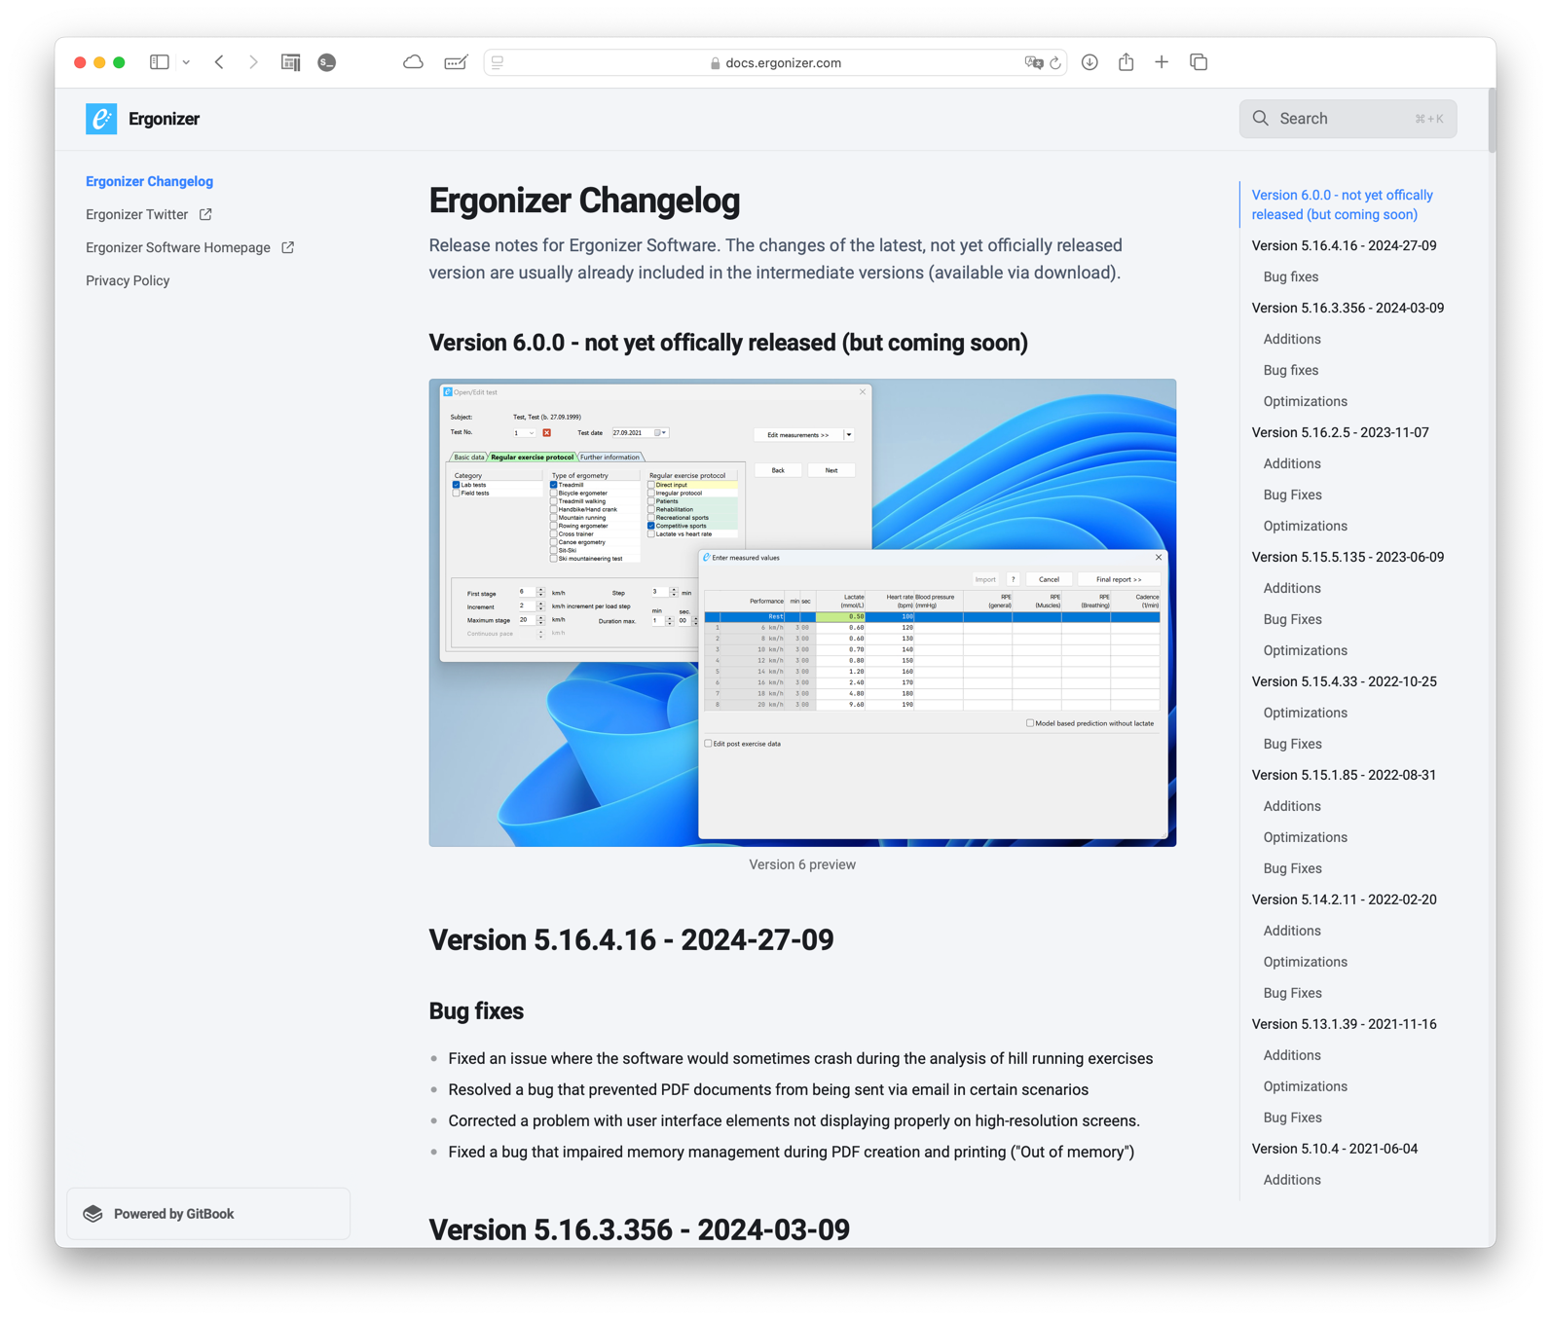Open Optimizations under Version 5.16.2.5 outline

point(1305,526)
